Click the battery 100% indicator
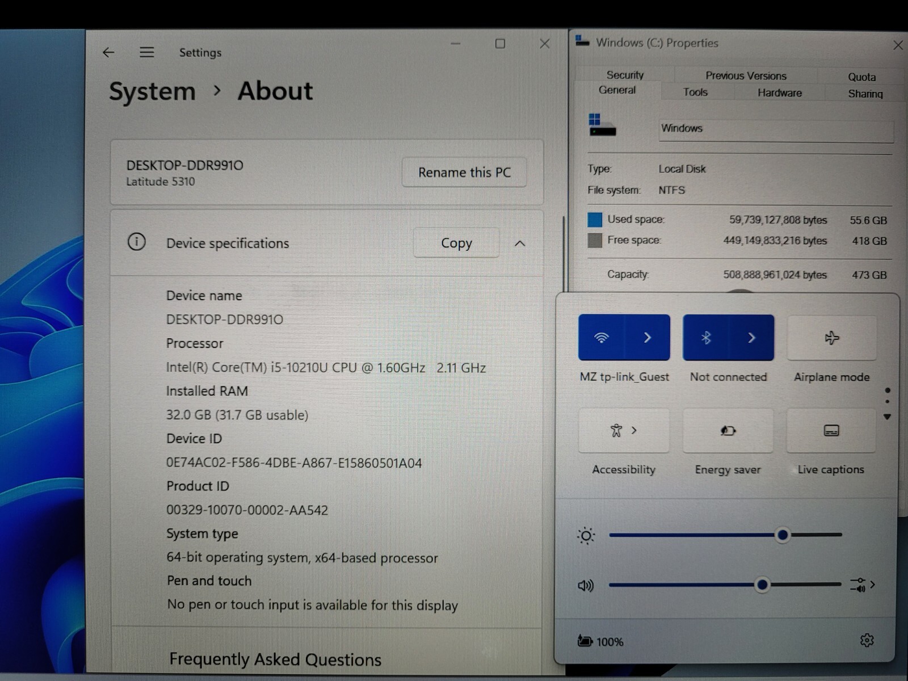The image size is (908, 681). click(x=600, y=641)
